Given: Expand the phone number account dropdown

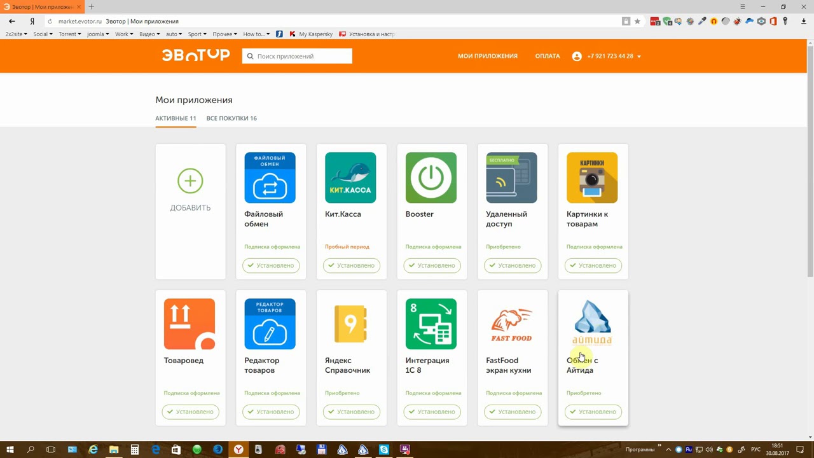Looking at the screenshot, I should pyautogui.click(x=639, y=57).
